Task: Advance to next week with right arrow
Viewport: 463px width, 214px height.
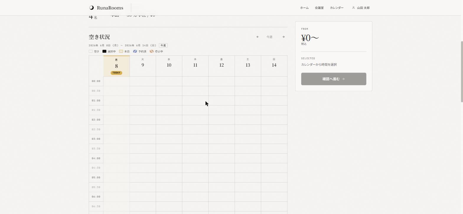Action: (x=283, y=37)
